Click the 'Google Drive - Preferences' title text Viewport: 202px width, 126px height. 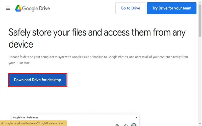tap(26, 117)
